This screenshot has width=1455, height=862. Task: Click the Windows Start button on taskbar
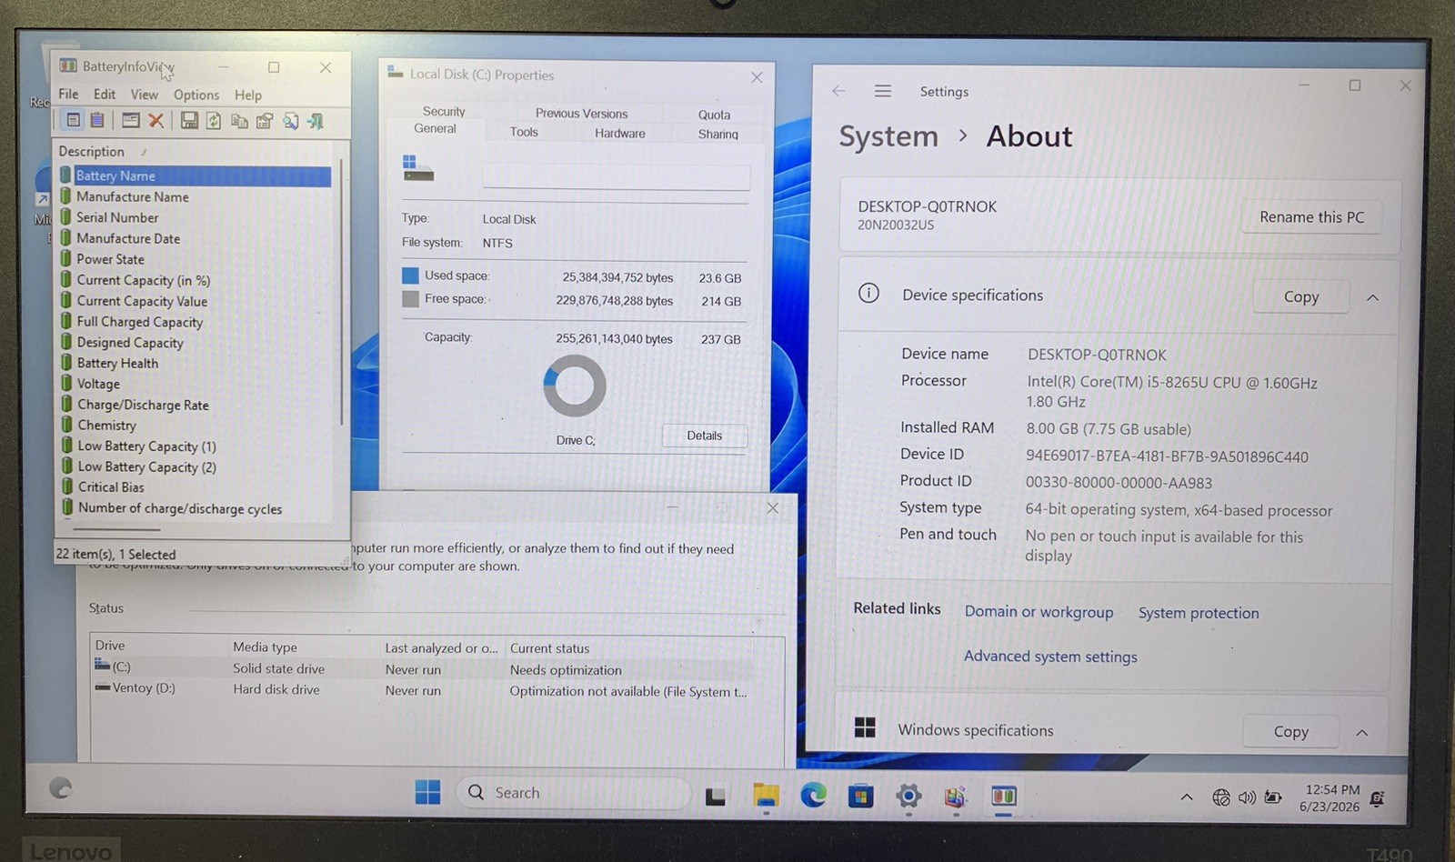(x=427, y=792)
